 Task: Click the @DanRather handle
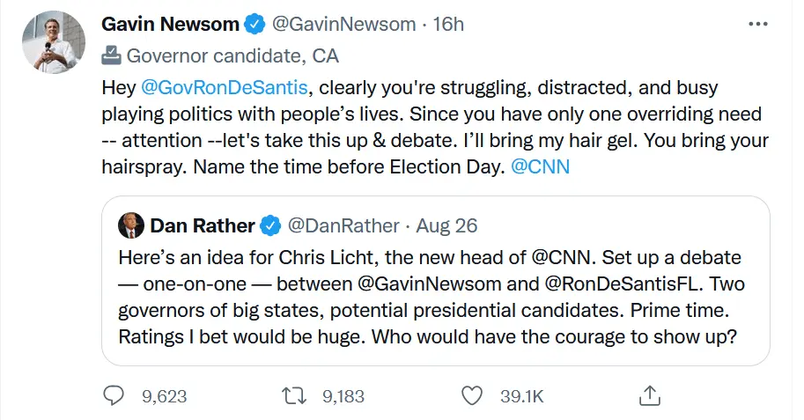tap(343, 226)
